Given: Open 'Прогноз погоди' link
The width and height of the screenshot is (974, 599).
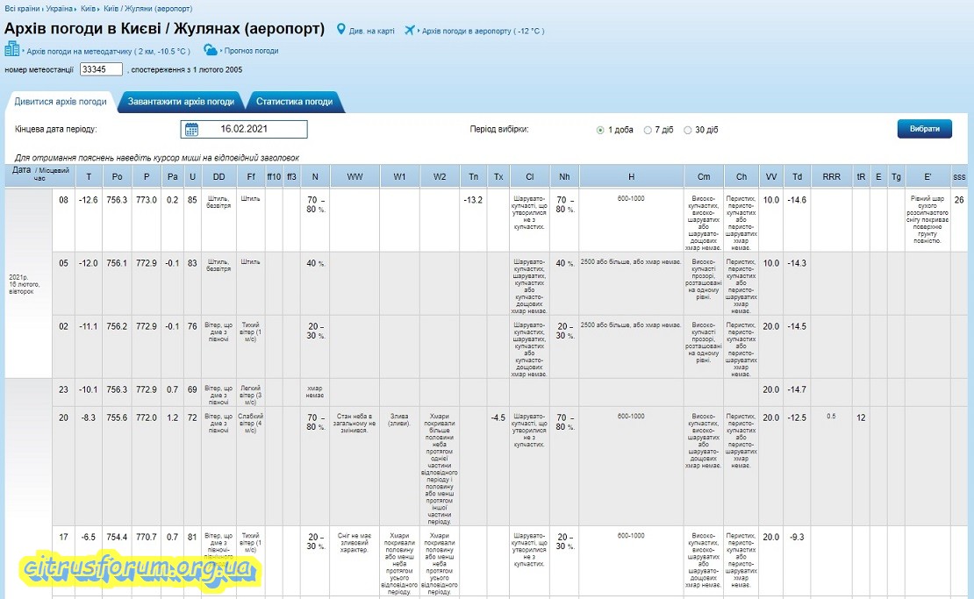Looking at the screenshot, I should (250, 51).
